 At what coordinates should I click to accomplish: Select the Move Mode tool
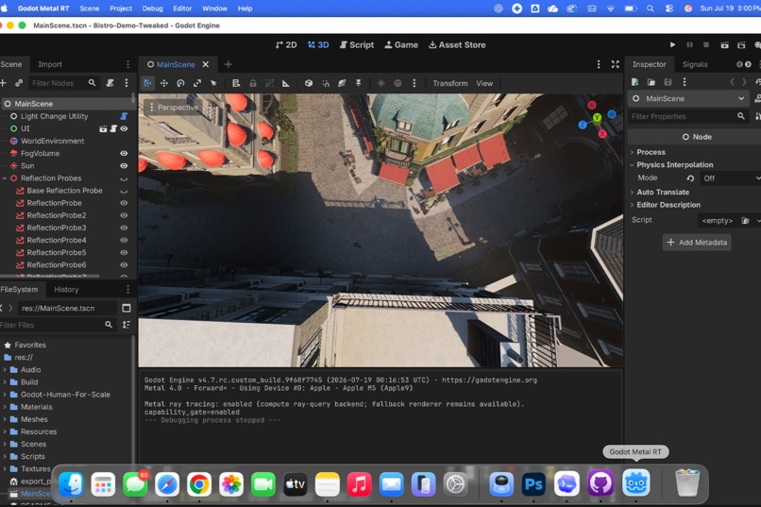tap(164, 83)
